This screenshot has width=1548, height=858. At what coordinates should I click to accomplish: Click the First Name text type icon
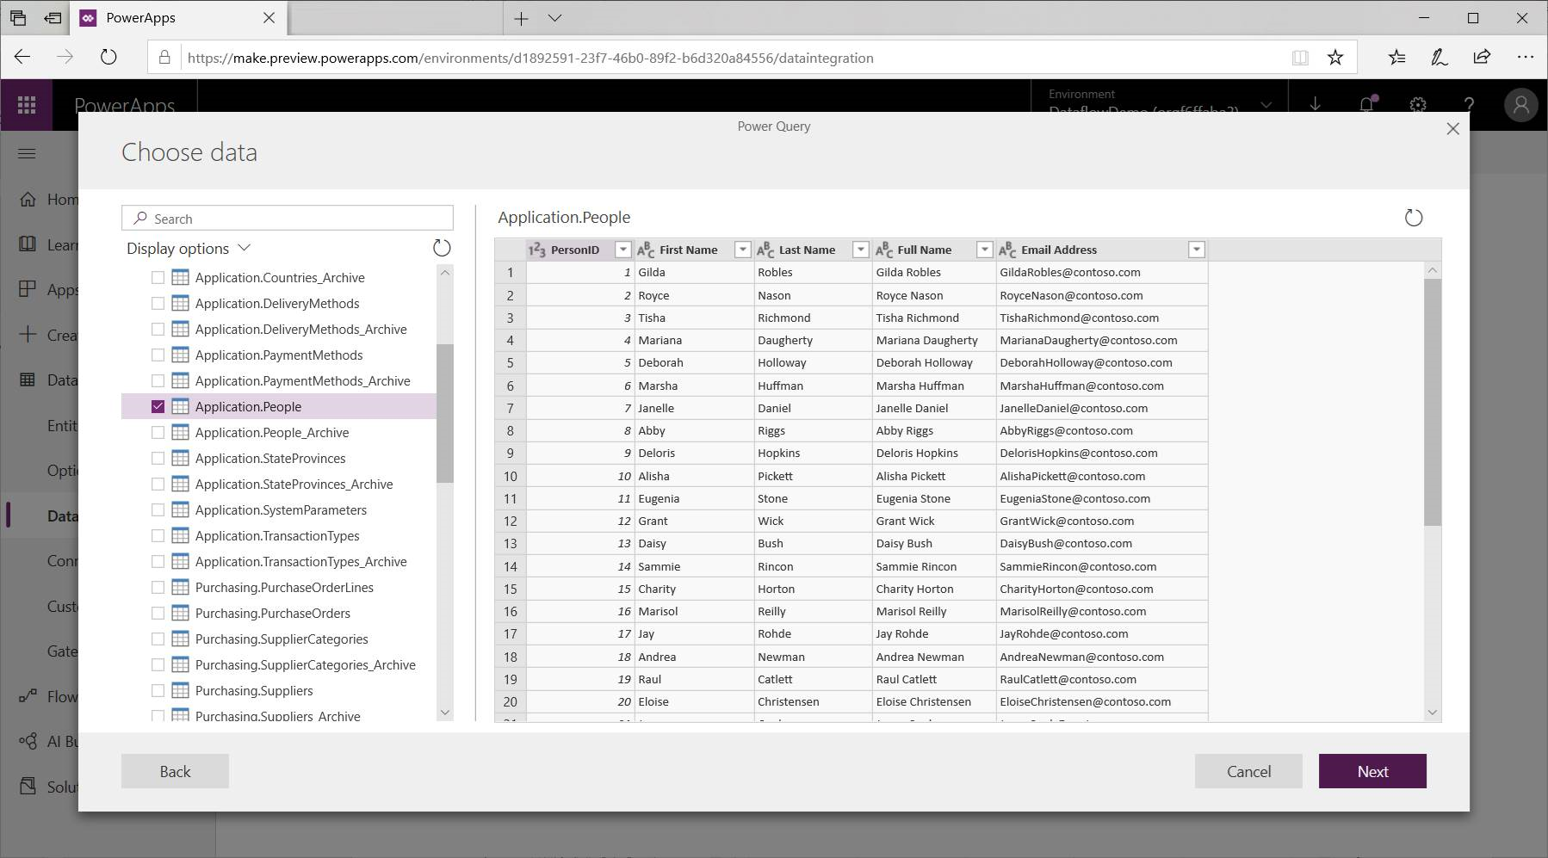pos(646,250)
